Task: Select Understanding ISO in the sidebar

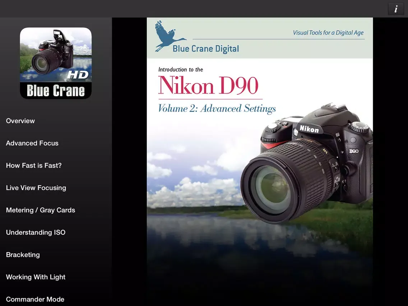Action: click(36, 232)
